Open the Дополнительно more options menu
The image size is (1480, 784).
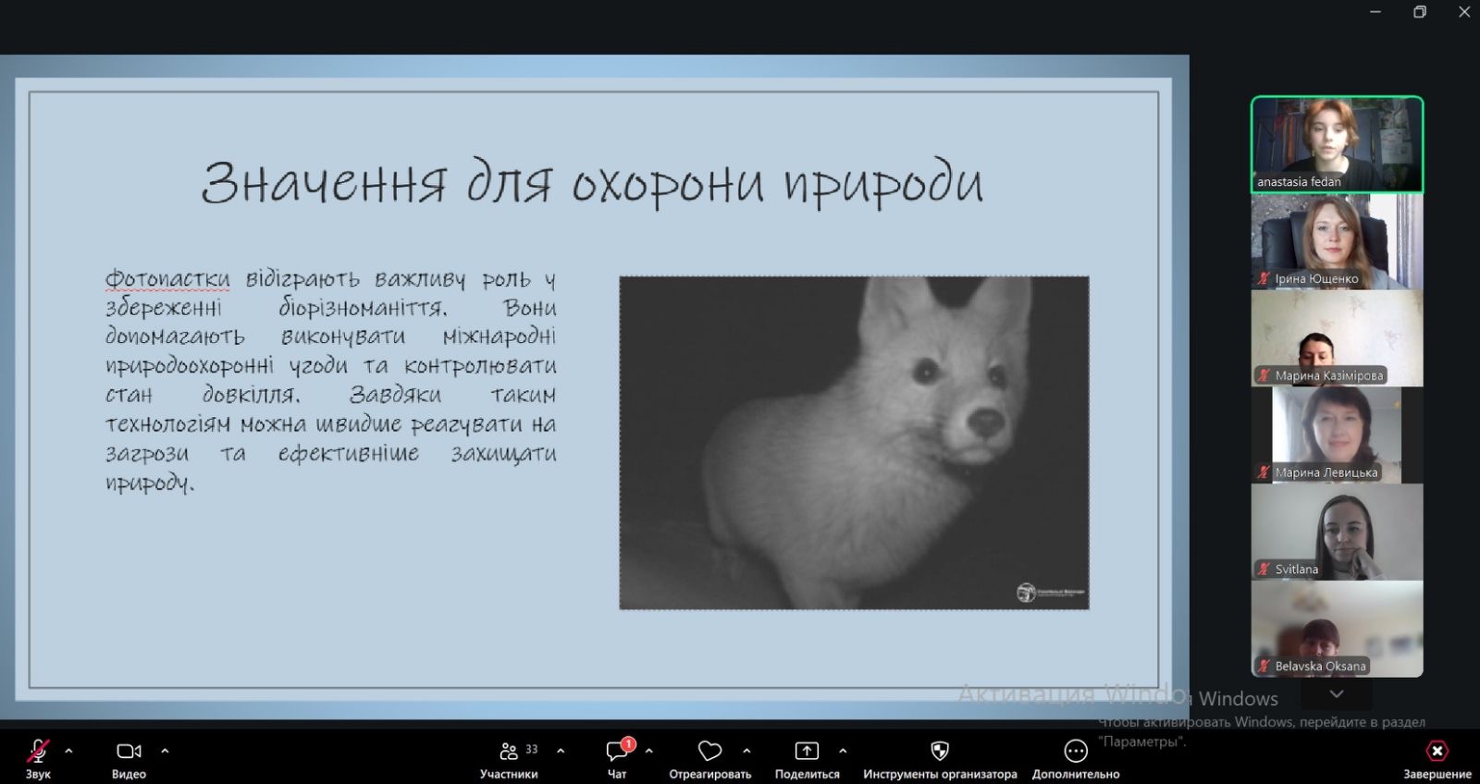pos(1076,752)
